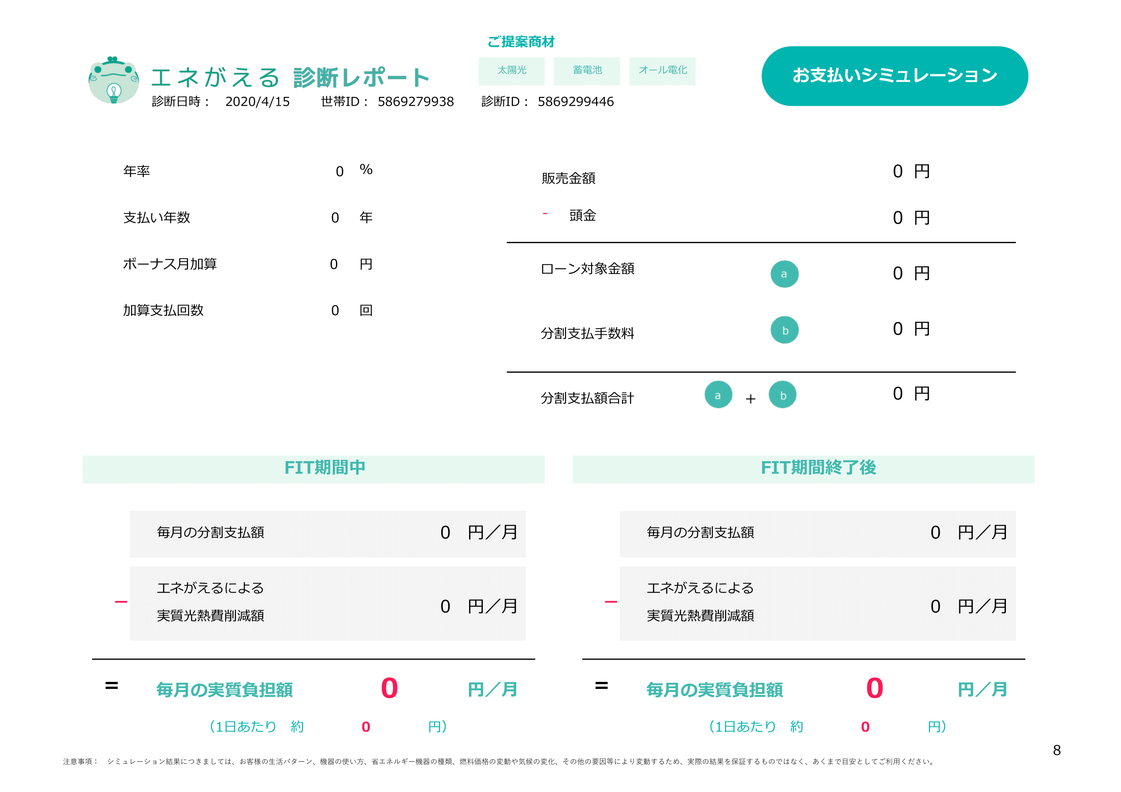
Task: Click the 'b' circle in 分割支払額合計 row
Action: 782,394
